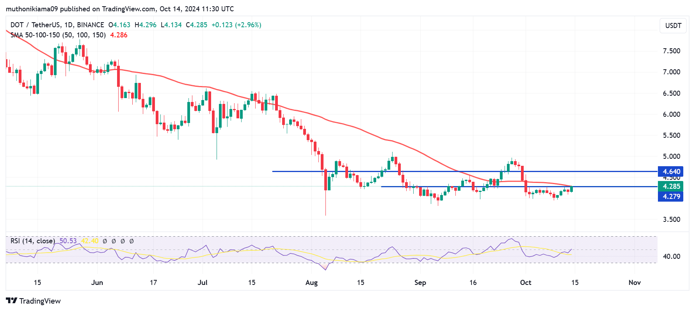Click the RSI (14, close) indicator label

pos(33,241)
